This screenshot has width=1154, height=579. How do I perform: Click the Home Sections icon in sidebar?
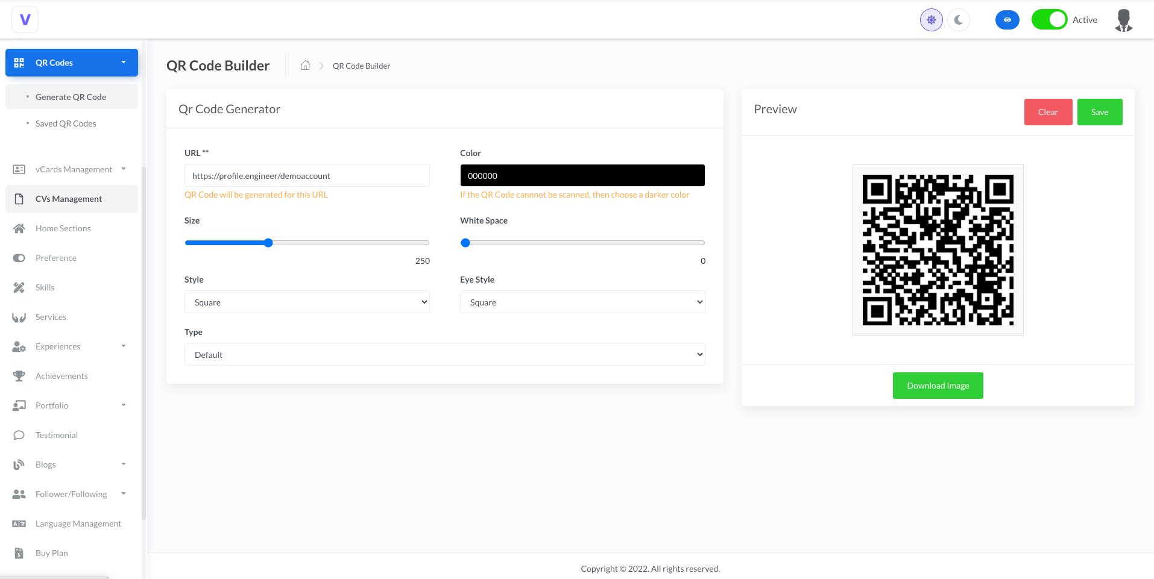click(19, 228)
